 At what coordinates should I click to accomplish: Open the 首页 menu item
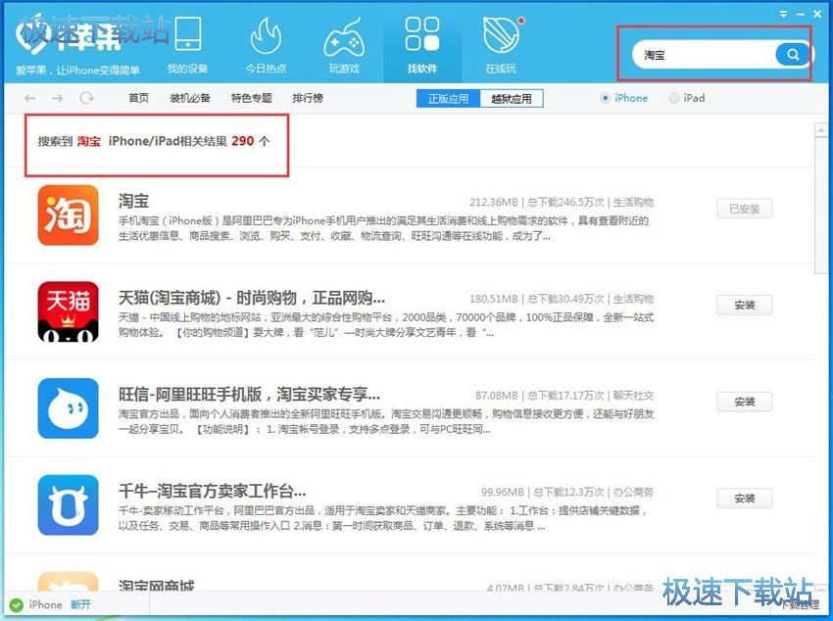pos(138,98)
